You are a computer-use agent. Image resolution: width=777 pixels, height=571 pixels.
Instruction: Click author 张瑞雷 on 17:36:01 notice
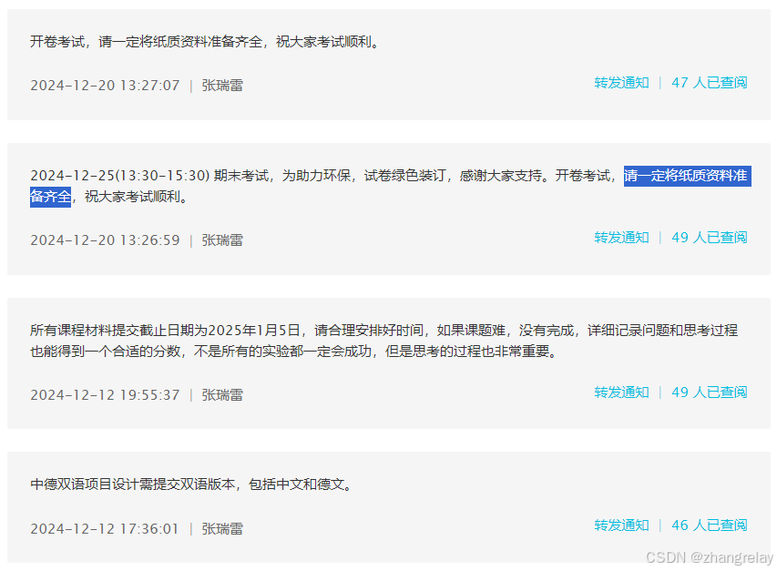[x=222, y=529]
